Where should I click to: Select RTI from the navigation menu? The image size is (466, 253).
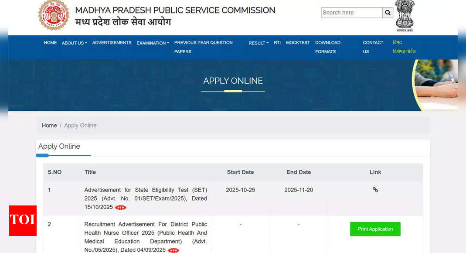277,43
